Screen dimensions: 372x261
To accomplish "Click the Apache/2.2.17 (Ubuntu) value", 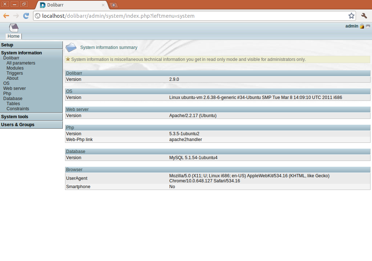I will click(x=193, y=116).
